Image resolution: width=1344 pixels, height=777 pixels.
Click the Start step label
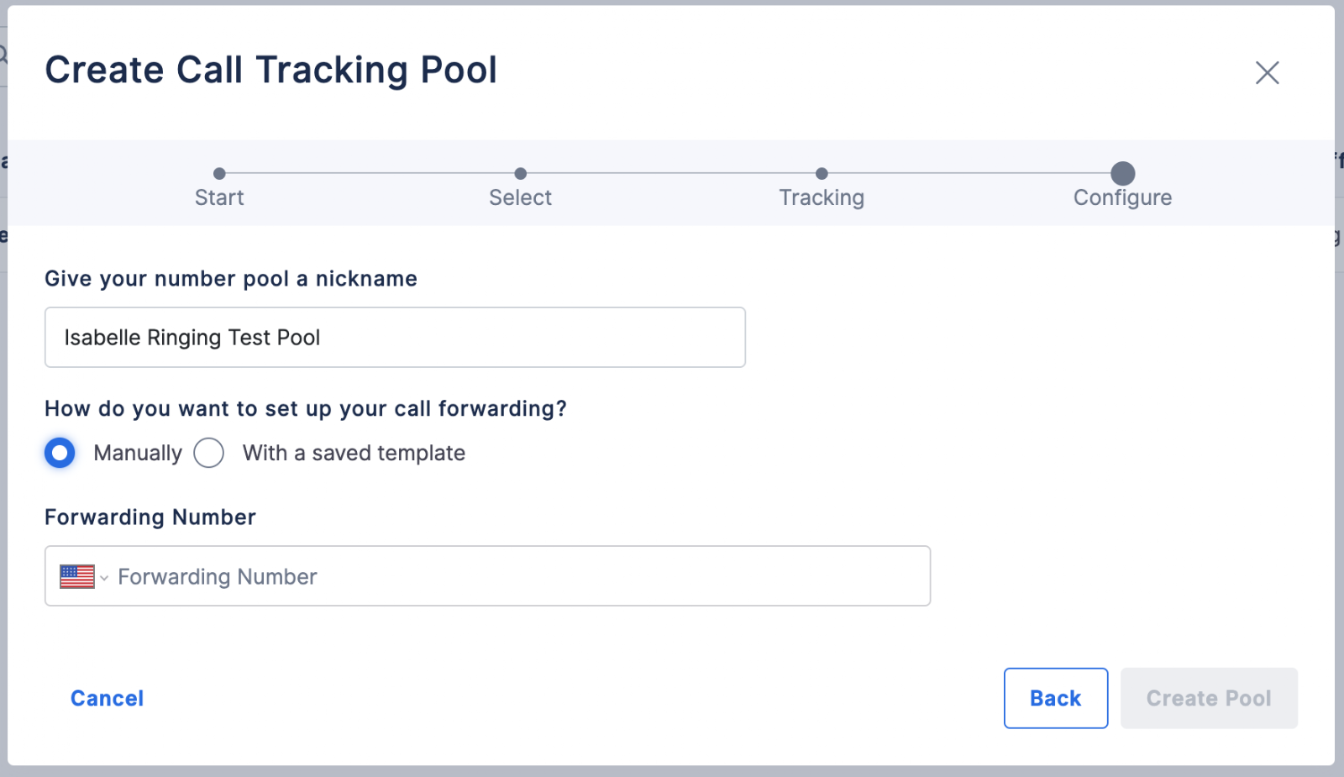pos(219,197)
